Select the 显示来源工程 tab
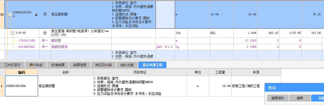 tap(152, 65)
